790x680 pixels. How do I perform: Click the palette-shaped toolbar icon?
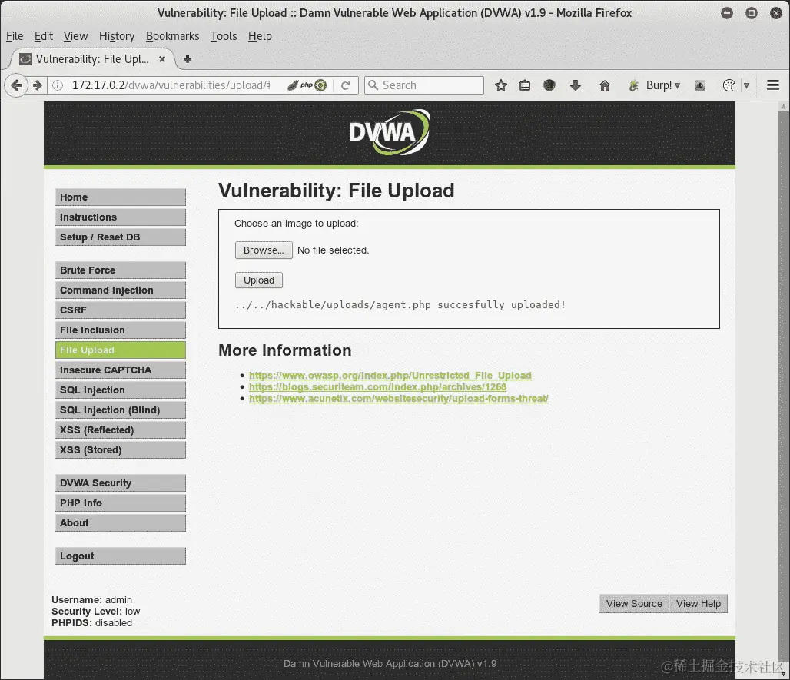click(x=729, y=85)
